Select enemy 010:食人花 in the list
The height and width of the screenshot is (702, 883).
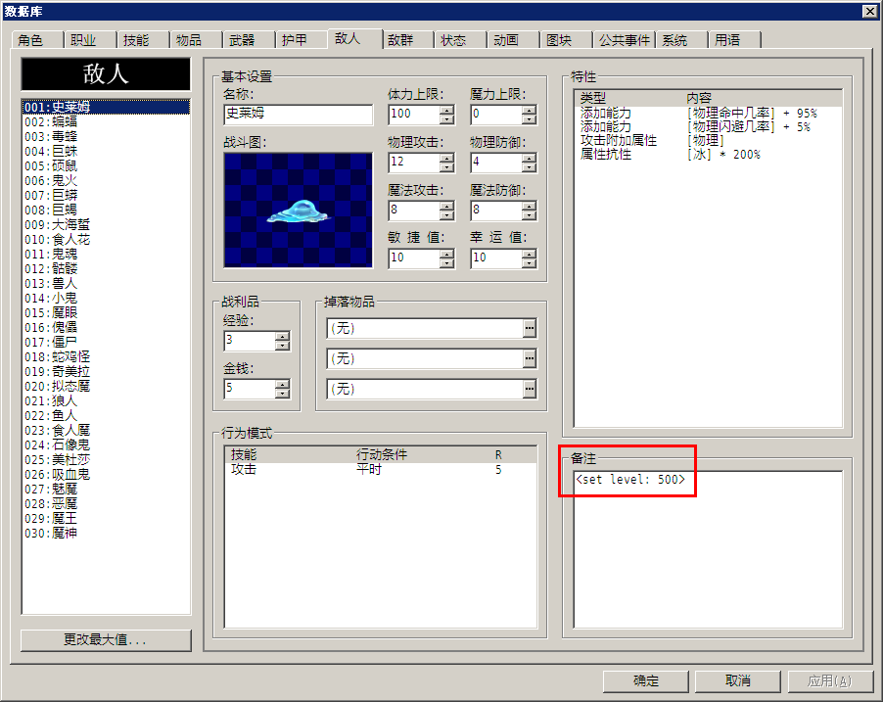coord(106,240)
